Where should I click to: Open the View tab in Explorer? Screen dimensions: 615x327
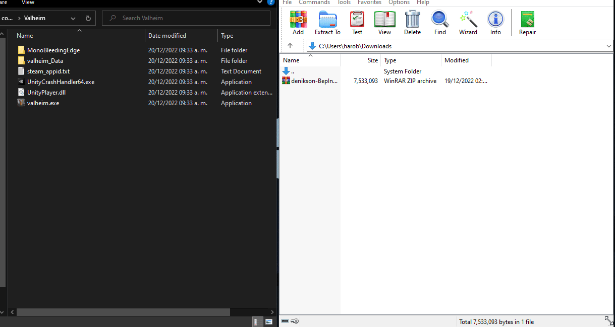[x=28, y=3]
